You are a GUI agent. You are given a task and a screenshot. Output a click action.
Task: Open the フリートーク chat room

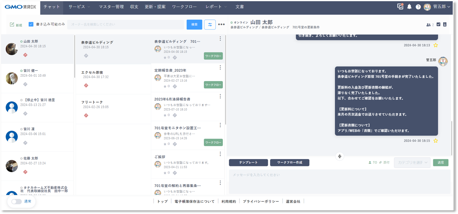113,109
